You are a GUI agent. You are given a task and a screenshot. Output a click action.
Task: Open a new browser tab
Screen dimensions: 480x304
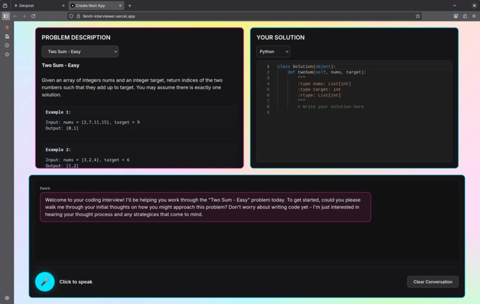tap(129, 5)
